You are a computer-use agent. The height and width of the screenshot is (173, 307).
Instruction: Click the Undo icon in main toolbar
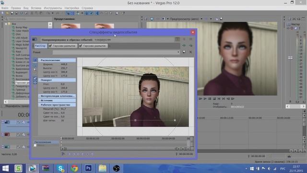coord(48,13)
